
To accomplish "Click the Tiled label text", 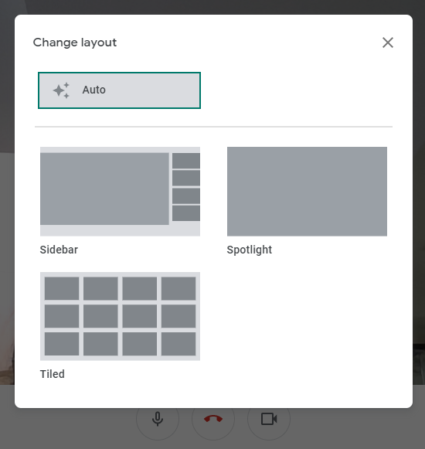I will point(52,374).
